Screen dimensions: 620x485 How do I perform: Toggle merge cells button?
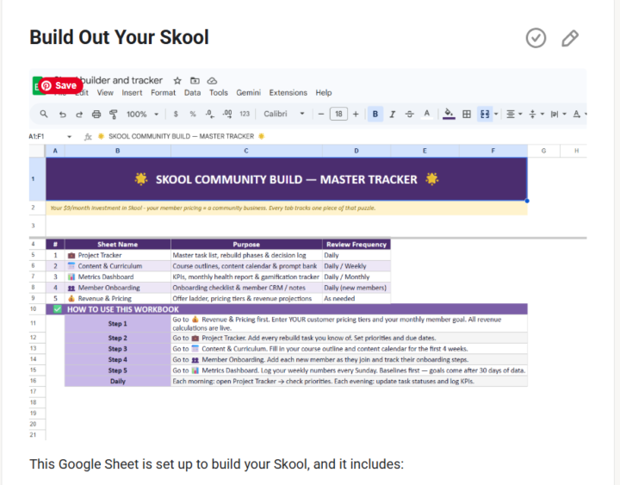click(x=485, y=114)
